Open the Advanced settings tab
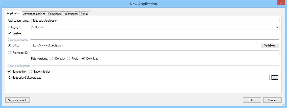Screen dimensions: 287x108 coord(34,14)
